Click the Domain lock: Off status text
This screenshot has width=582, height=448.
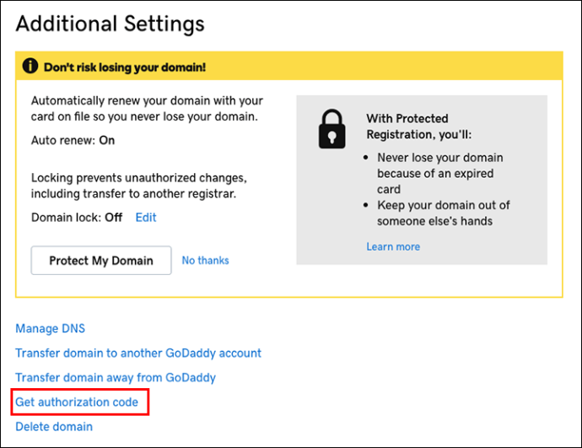point(77,218)
